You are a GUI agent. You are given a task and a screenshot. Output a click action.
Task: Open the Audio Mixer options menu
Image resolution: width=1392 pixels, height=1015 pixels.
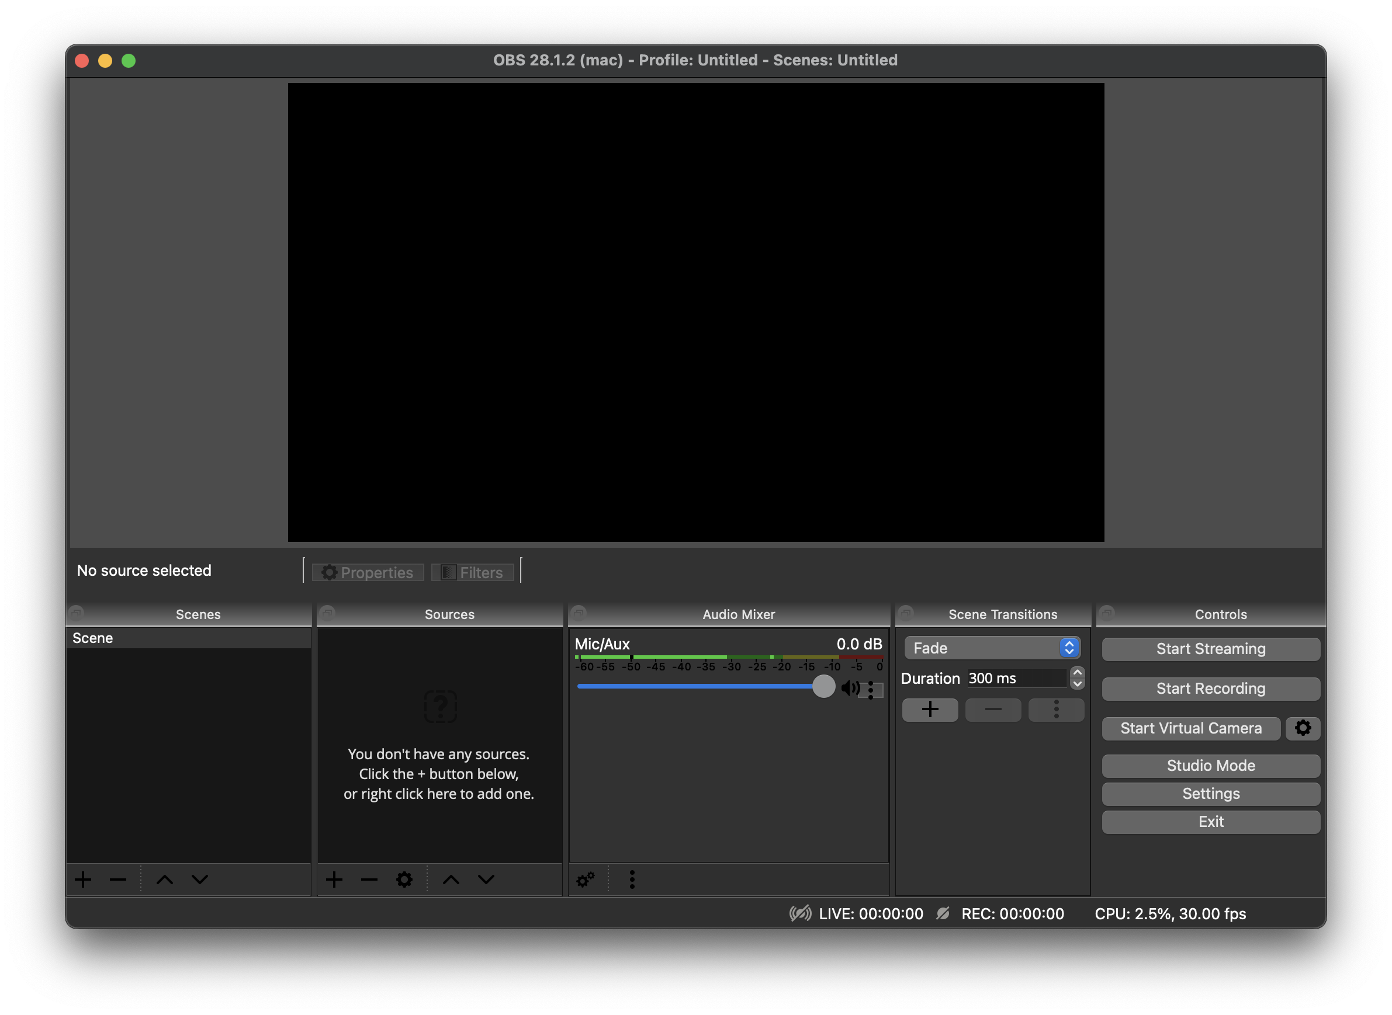632,879
